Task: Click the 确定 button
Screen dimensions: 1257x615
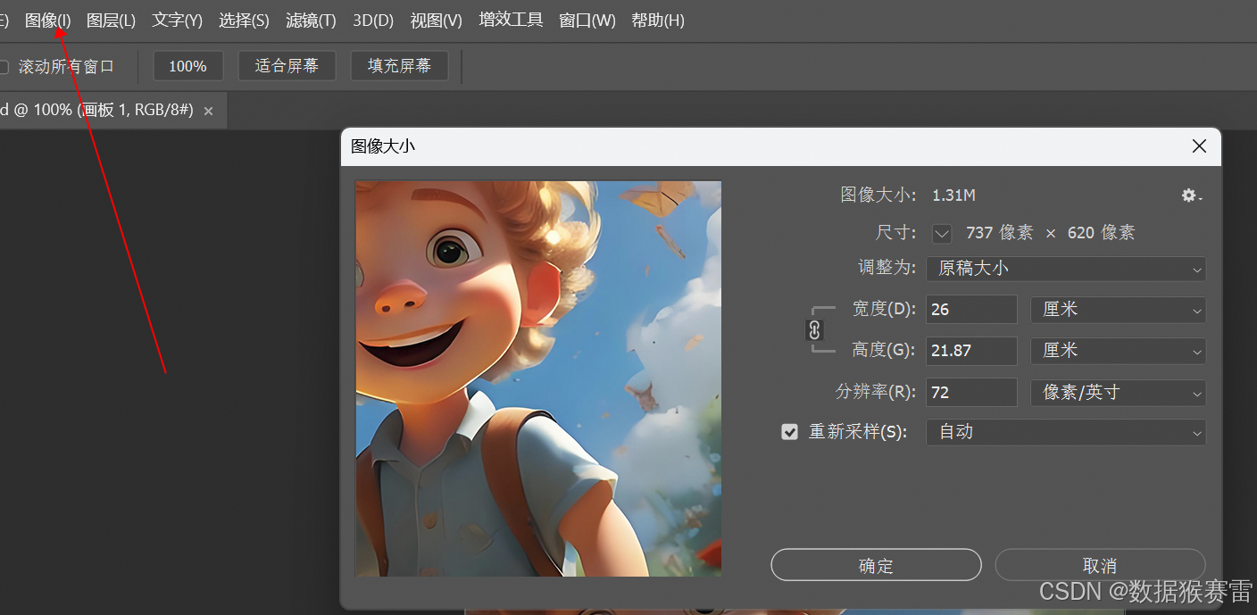Action: (876, 566)
